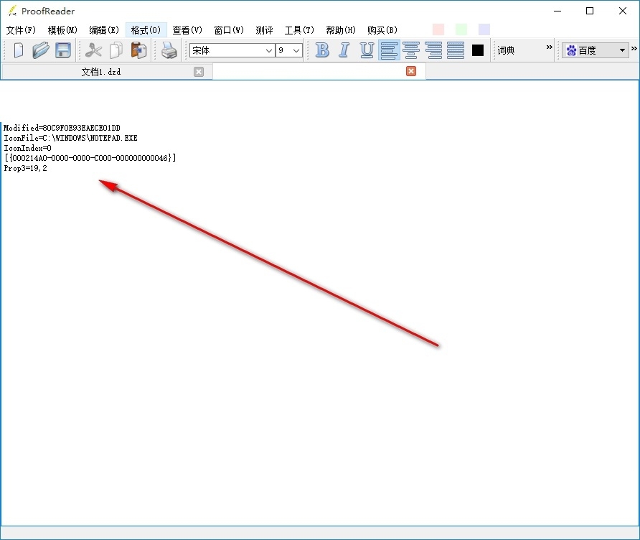The image size is (640, 540).
Task: Close the active untitled tab with red X
Action: pyautogui.click(x=411, y=71)
